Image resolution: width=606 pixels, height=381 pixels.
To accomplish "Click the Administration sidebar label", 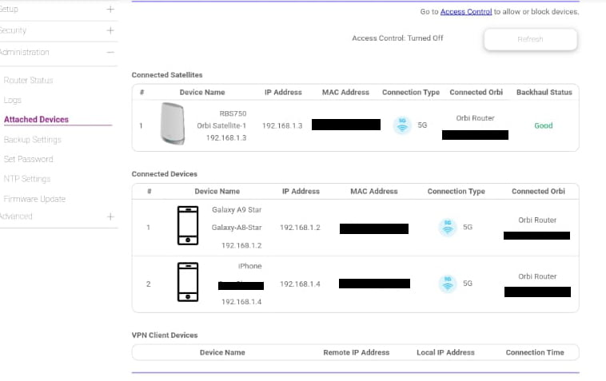I will click(x=24, y=52).
